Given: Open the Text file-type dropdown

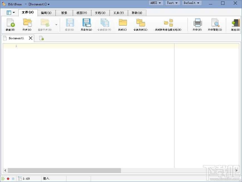Looking at the screenshot, I should [172, 3].
